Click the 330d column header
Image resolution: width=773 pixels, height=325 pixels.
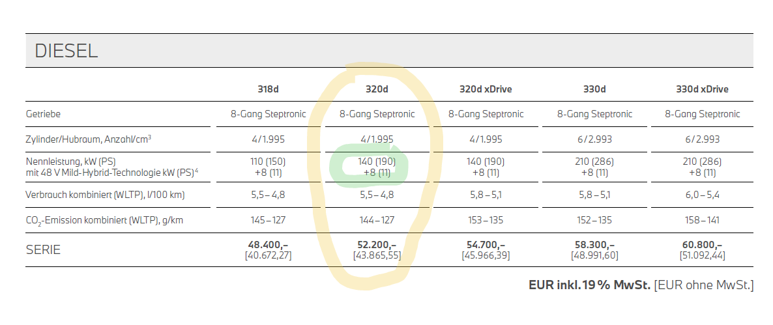(594, 89)
